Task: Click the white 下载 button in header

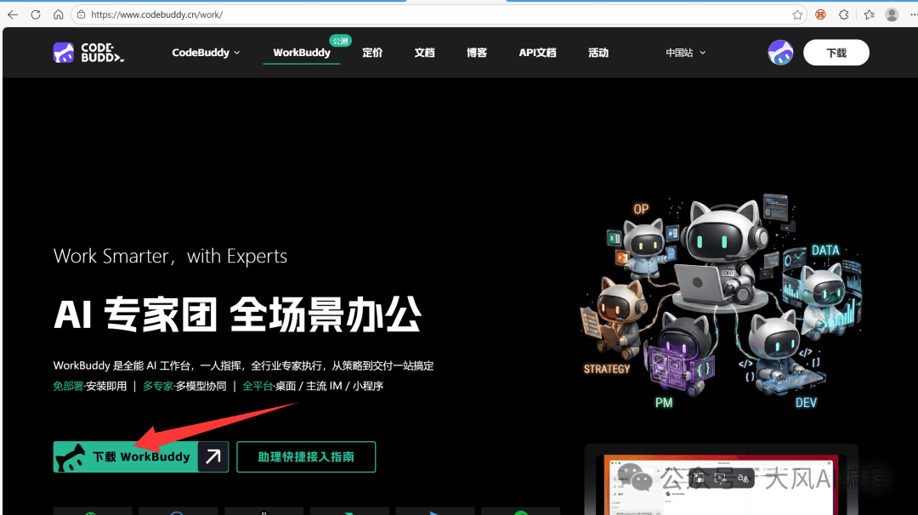Action: pyautogui.click(x=836, y=53)
